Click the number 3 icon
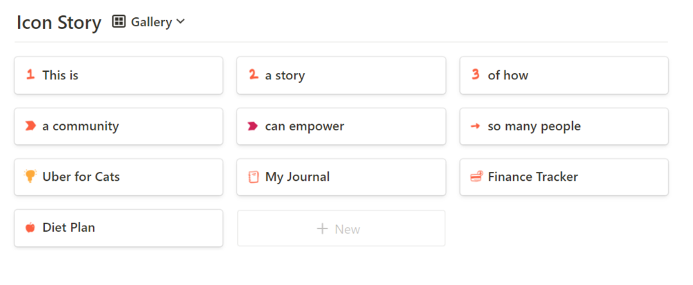The image size is (693, 285). (x=476, y=75)
